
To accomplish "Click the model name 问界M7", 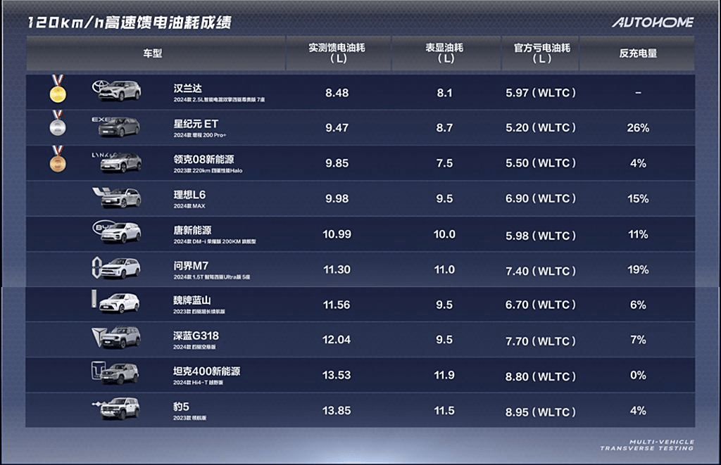I will [191, 266].
